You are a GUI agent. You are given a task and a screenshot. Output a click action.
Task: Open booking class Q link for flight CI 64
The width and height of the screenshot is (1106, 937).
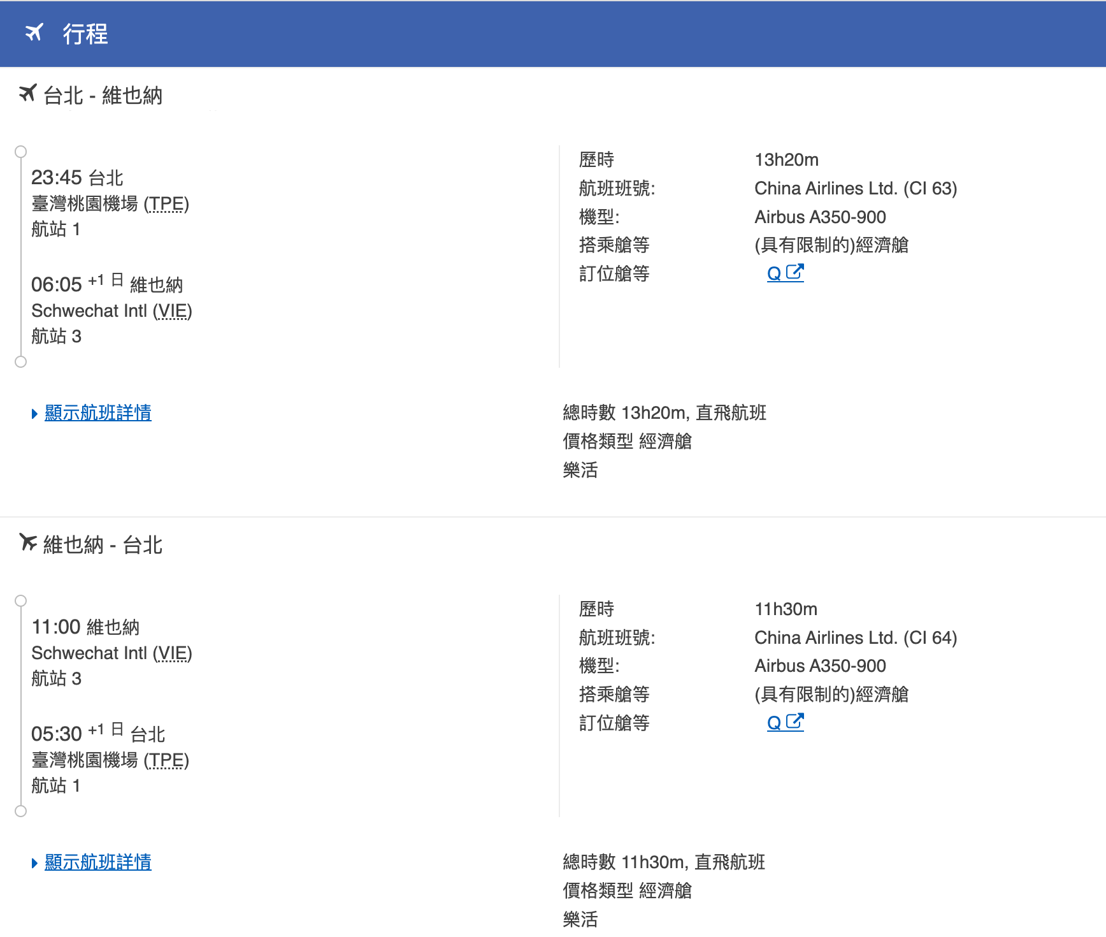774,723
